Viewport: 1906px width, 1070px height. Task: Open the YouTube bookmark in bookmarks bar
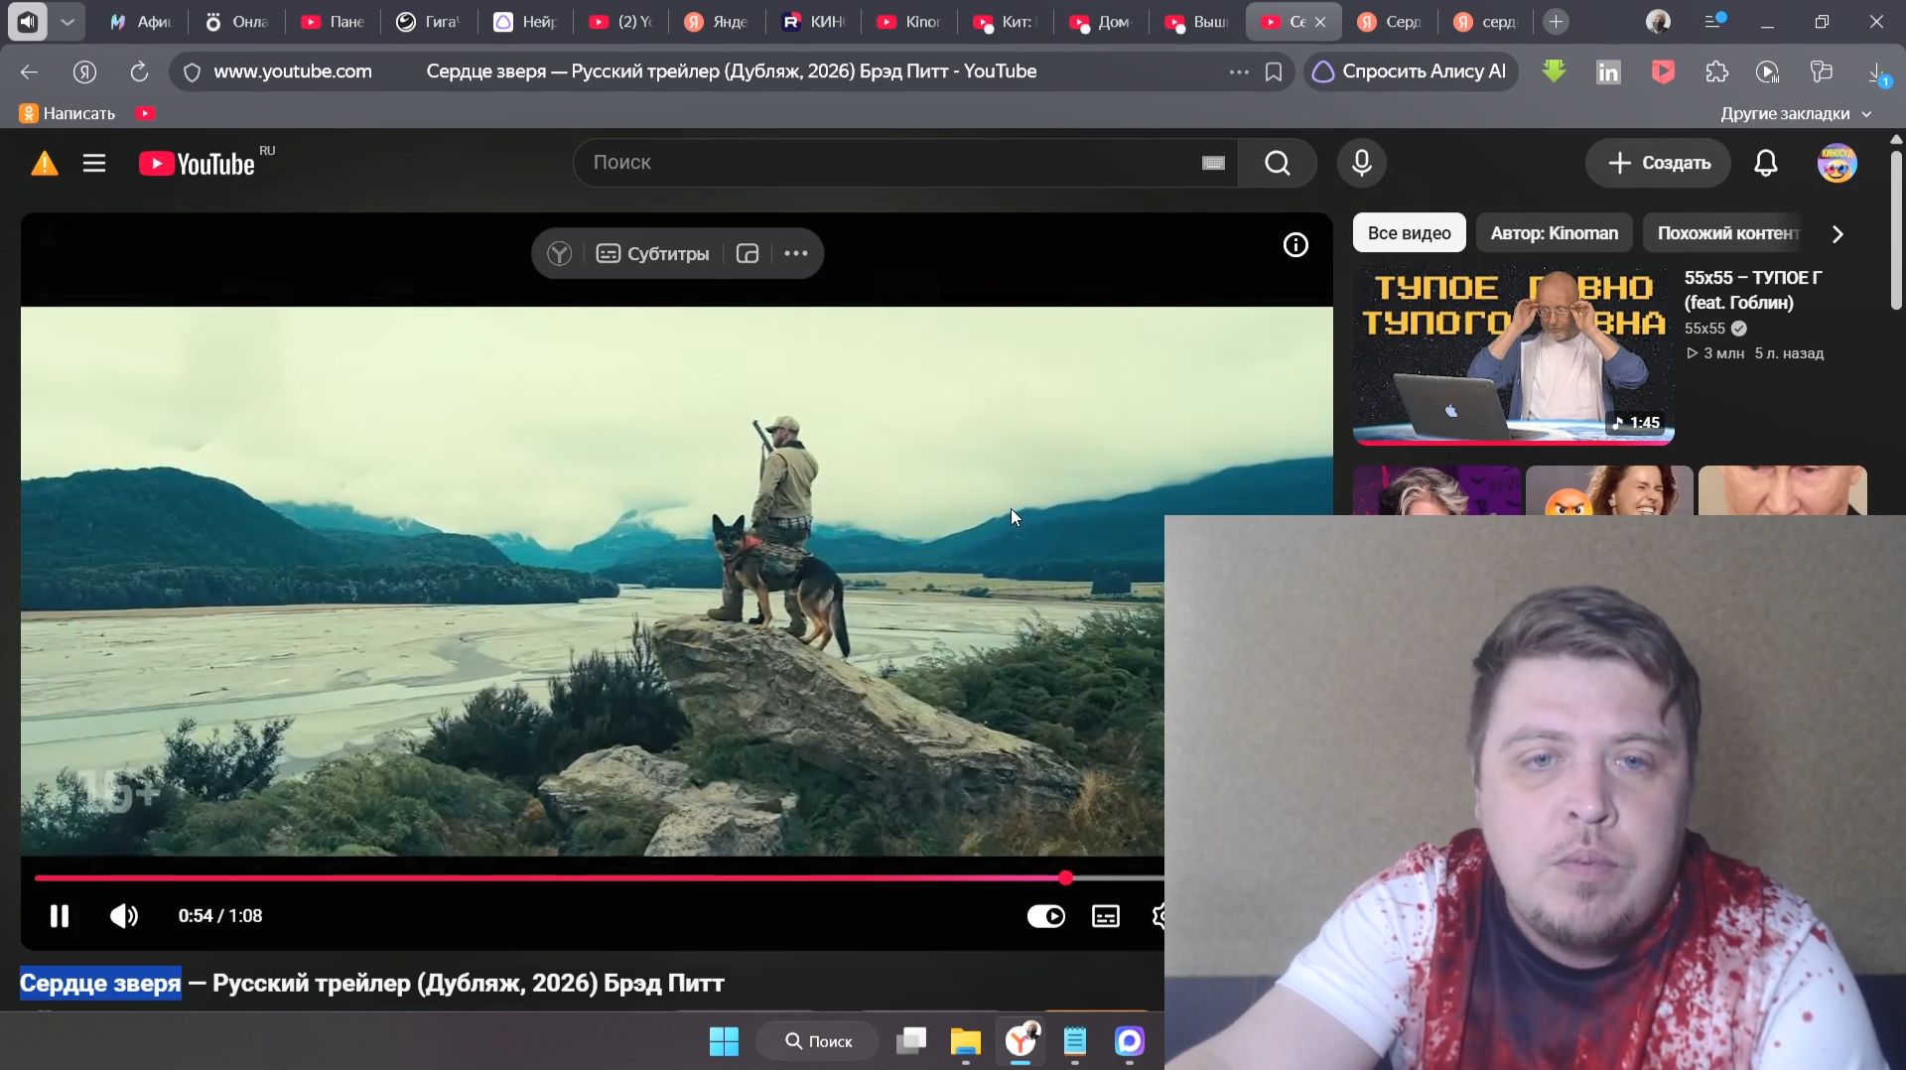[145, 113]
